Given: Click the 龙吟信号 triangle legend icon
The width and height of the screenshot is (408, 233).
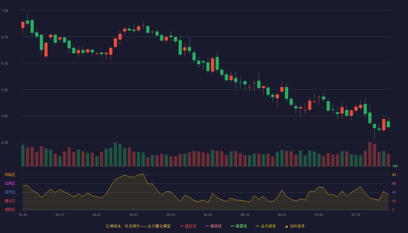Looking at the screenshot, I should [287, 226].
